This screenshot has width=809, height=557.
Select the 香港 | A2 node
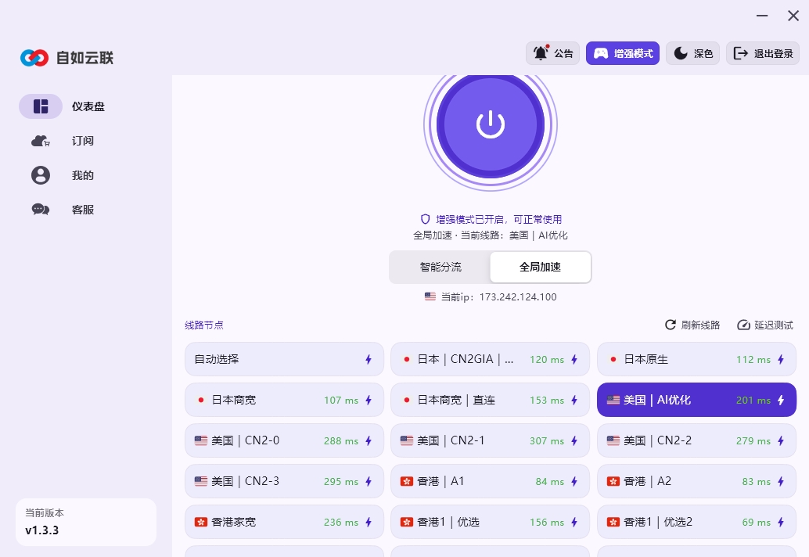696,481
